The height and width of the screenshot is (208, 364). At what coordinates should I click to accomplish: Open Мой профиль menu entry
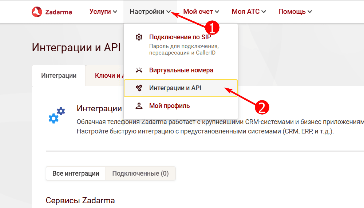coord(170,106)
